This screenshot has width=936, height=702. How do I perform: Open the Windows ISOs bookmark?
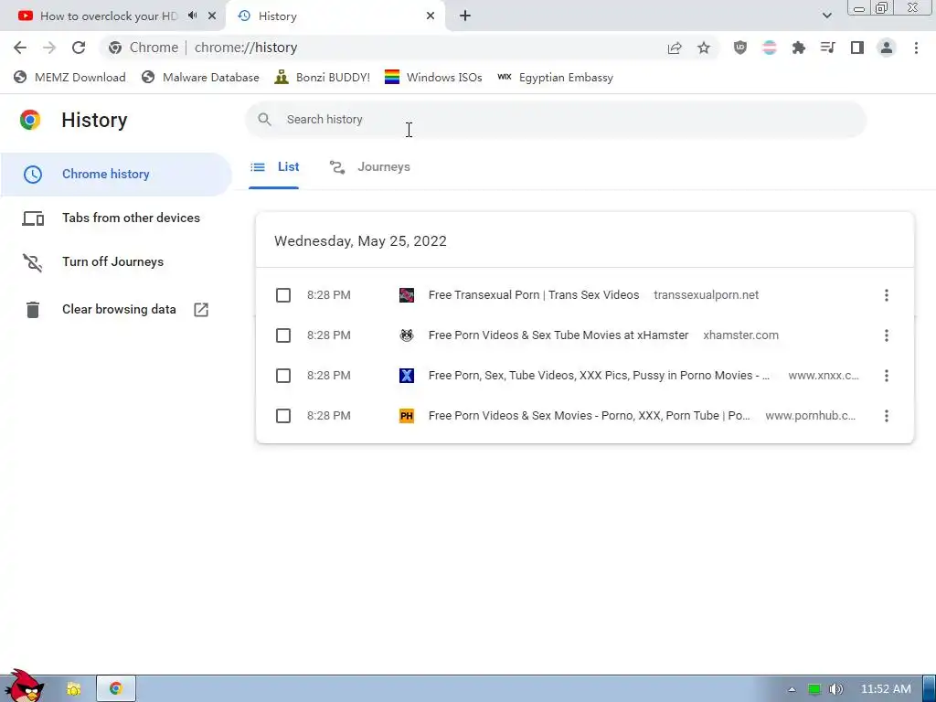pos(433,78)
